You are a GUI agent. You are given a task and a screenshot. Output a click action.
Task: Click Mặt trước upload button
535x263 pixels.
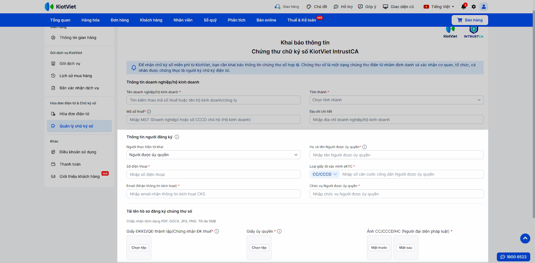pos(379,248)
